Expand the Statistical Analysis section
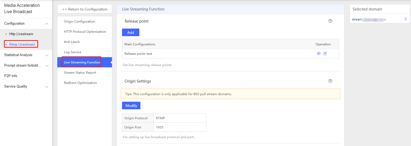The height and width of the screenshot is (146, 411). 47,55
